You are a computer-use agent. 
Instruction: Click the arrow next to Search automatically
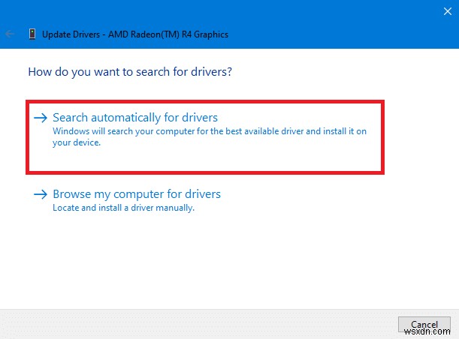(x=41, y=118)
